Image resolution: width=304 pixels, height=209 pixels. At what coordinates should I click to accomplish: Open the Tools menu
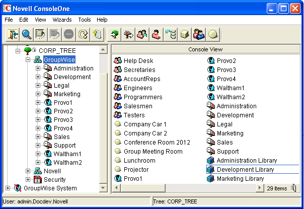pos(85,20)
